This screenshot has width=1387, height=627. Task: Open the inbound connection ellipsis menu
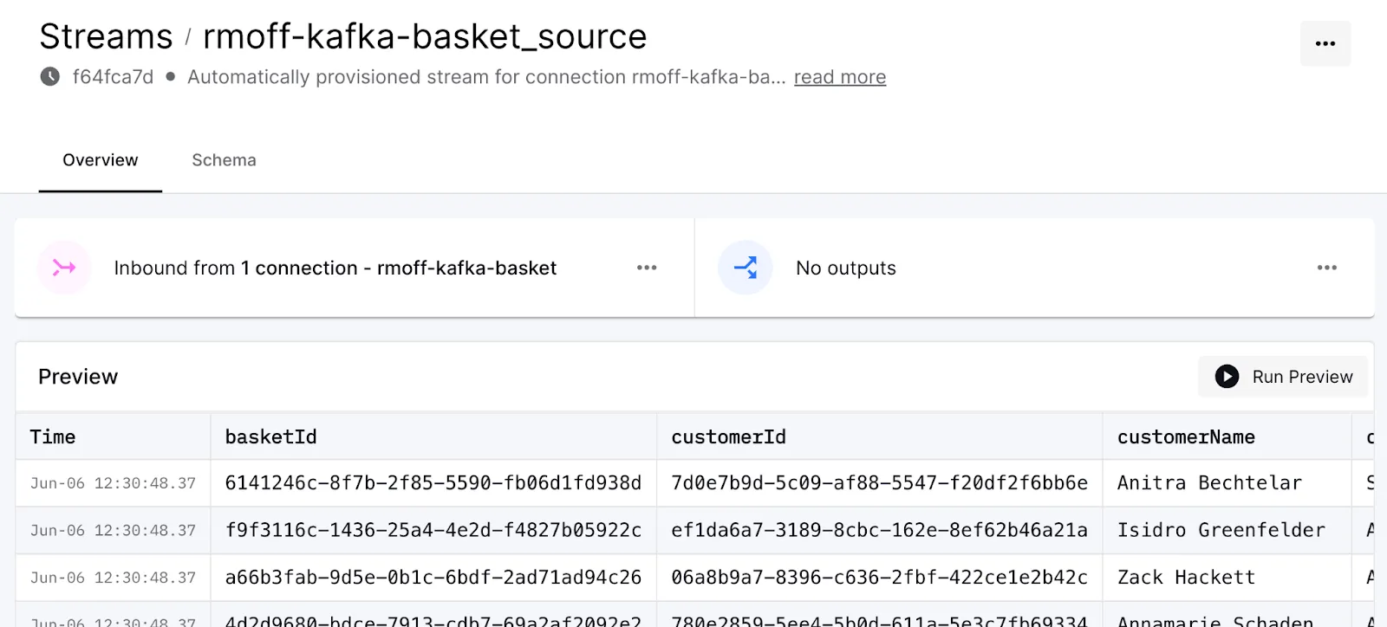click(x=647, y=268)
